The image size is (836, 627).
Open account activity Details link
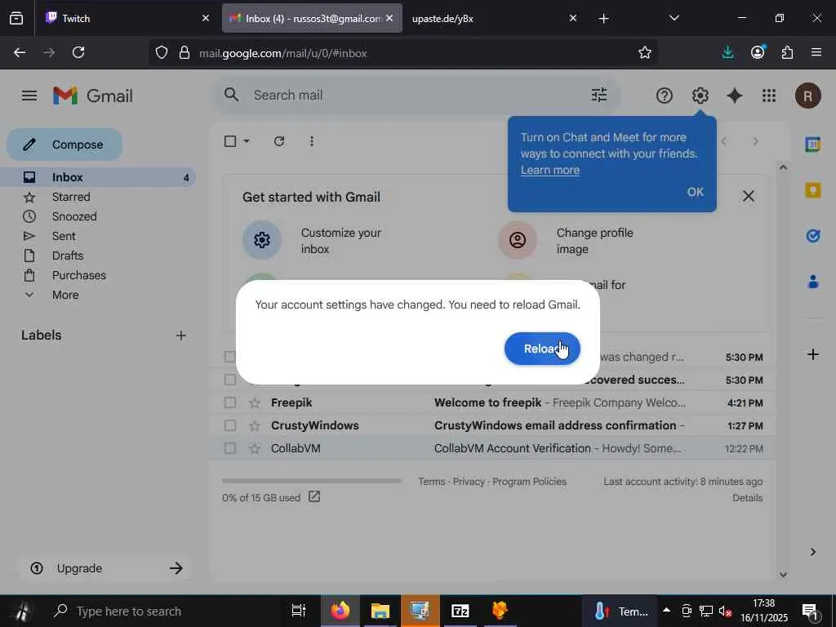click(747, 498)
